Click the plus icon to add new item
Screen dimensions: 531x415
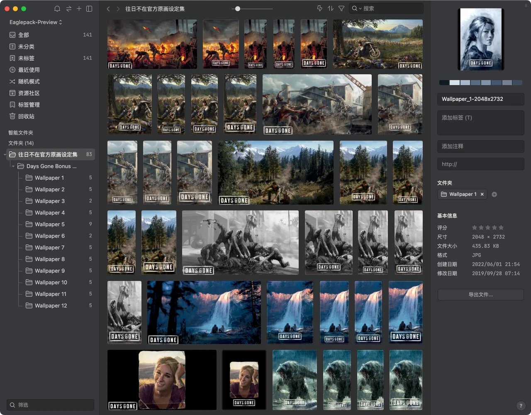[x=79, y=9]
